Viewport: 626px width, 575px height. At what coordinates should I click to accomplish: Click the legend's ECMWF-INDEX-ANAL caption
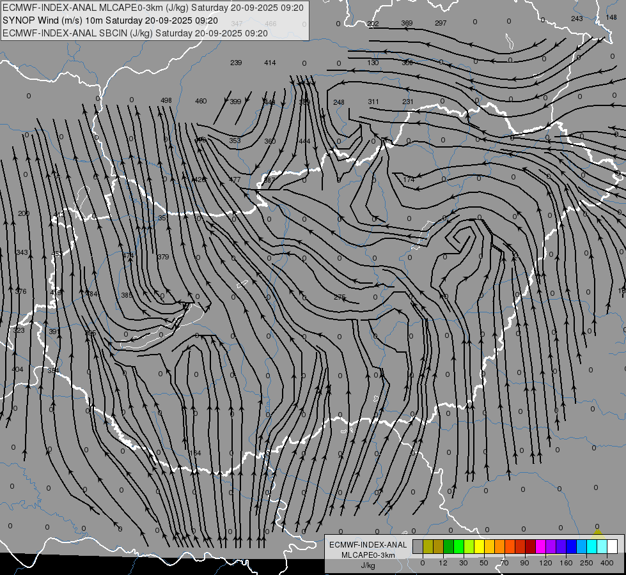[x=368, y=545]
